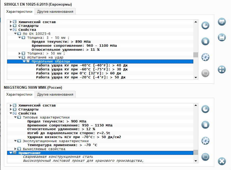Click scroll up arrow in MAGSTRONG tree
231x170 pixels.
196,105
